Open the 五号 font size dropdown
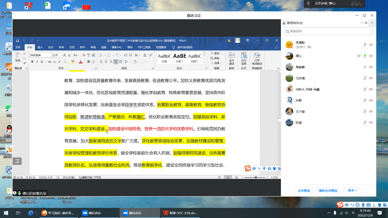This screenshot has height=218, width=388. [x=61, y=55]
